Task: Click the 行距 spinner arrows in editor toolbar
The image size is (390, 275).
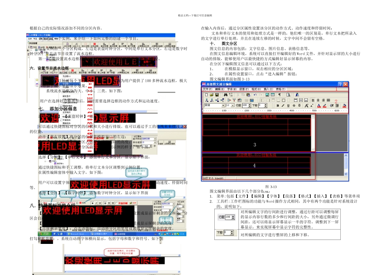Action: point(250,106)
